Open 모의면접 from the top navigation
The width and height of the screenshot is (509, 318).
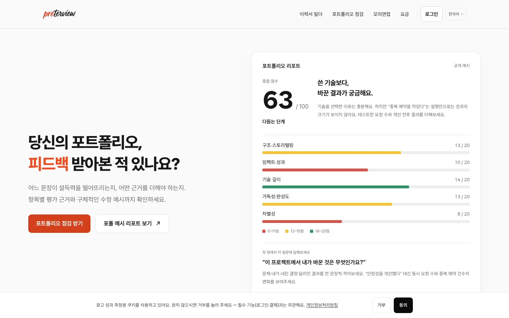coord(382,14)
